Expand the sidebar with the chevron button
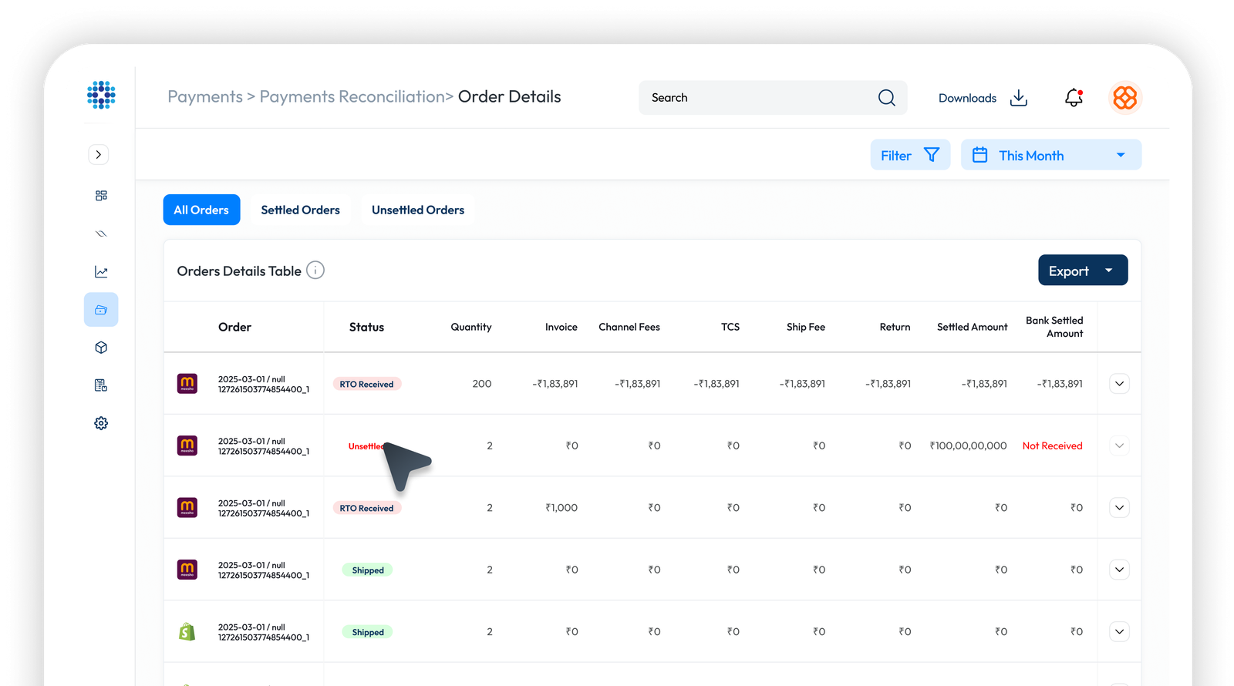 coord(99,154)
